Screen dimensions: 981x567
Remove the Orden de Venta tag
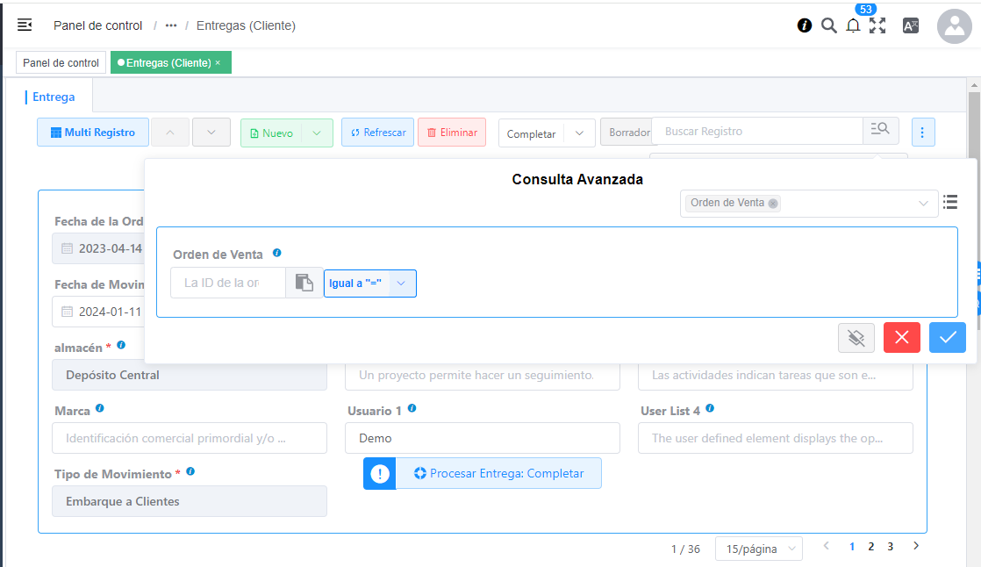tap(773, 203)
